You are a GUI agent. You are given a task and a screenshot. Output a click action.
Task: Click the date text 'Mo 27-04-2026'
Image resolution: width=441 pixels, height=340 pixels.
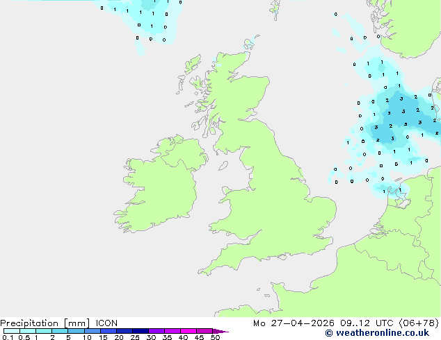(x=294, y=323)
